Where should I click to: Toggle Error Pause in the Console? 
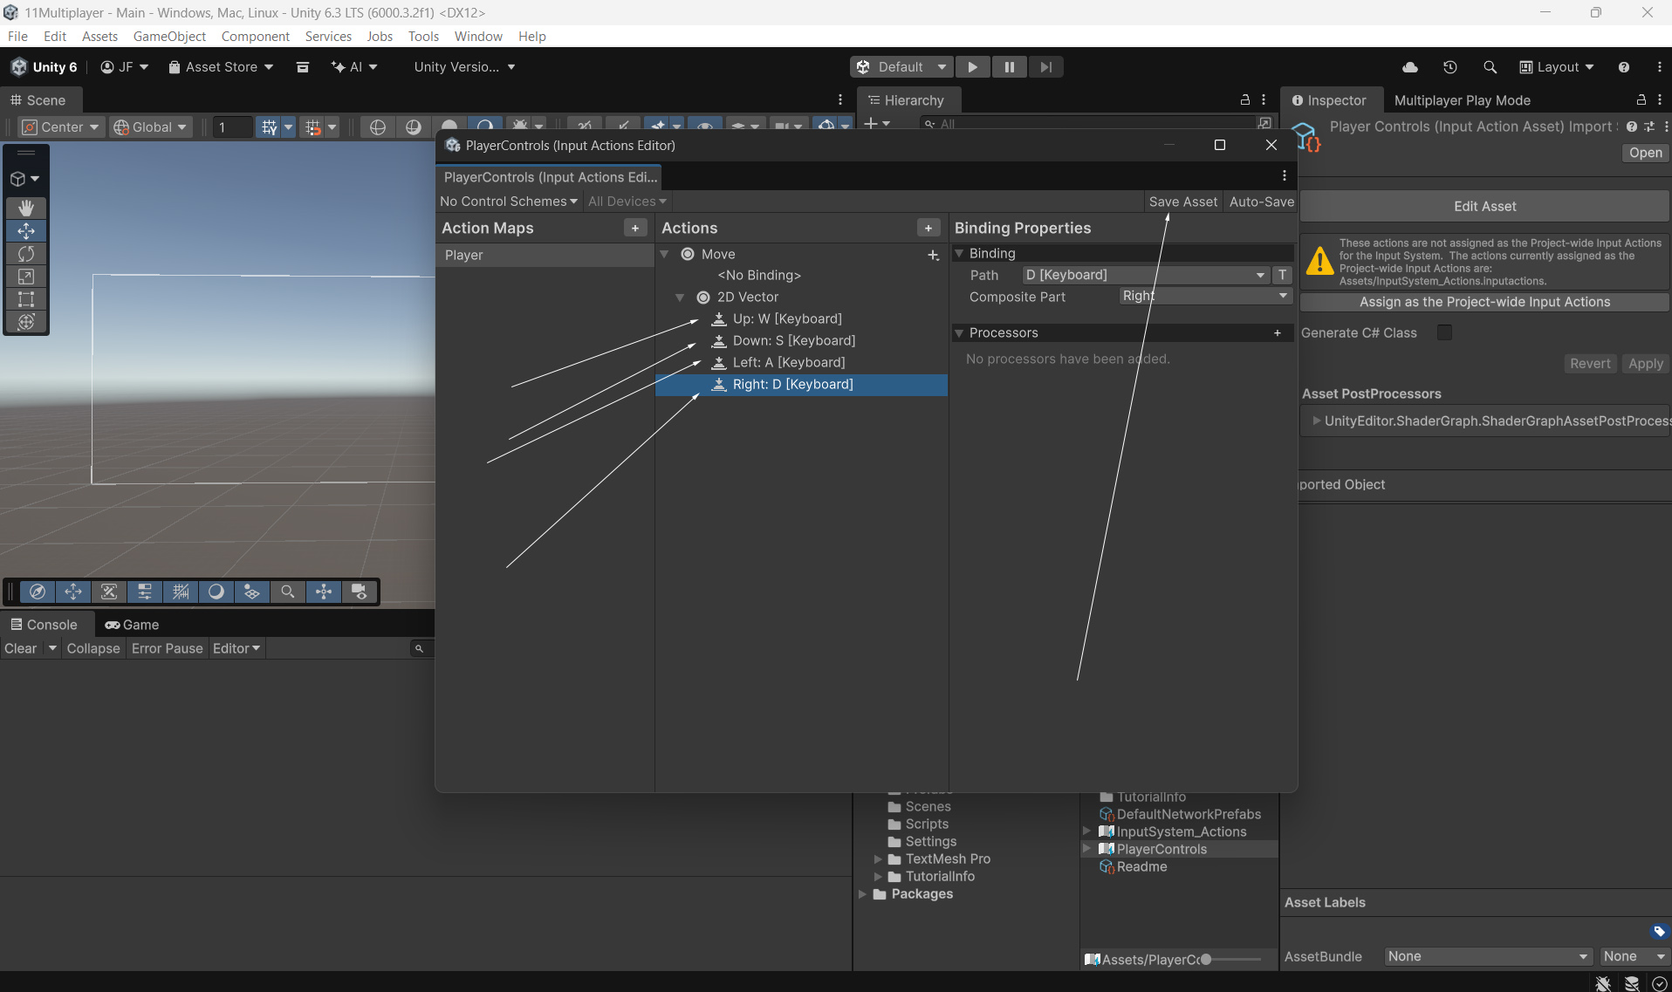click(167, 648)
